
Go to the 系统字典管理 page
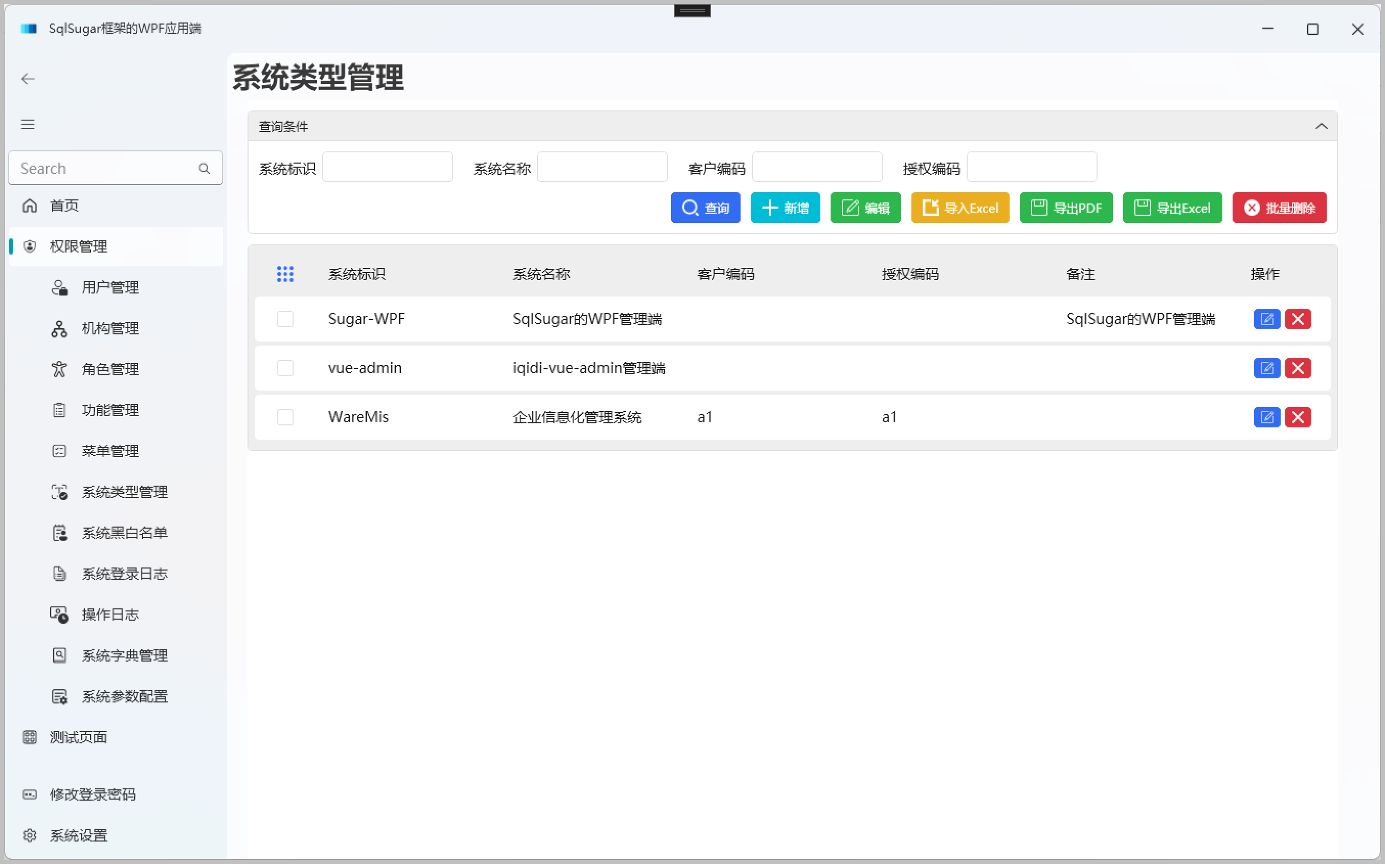(x=124, y=655)
